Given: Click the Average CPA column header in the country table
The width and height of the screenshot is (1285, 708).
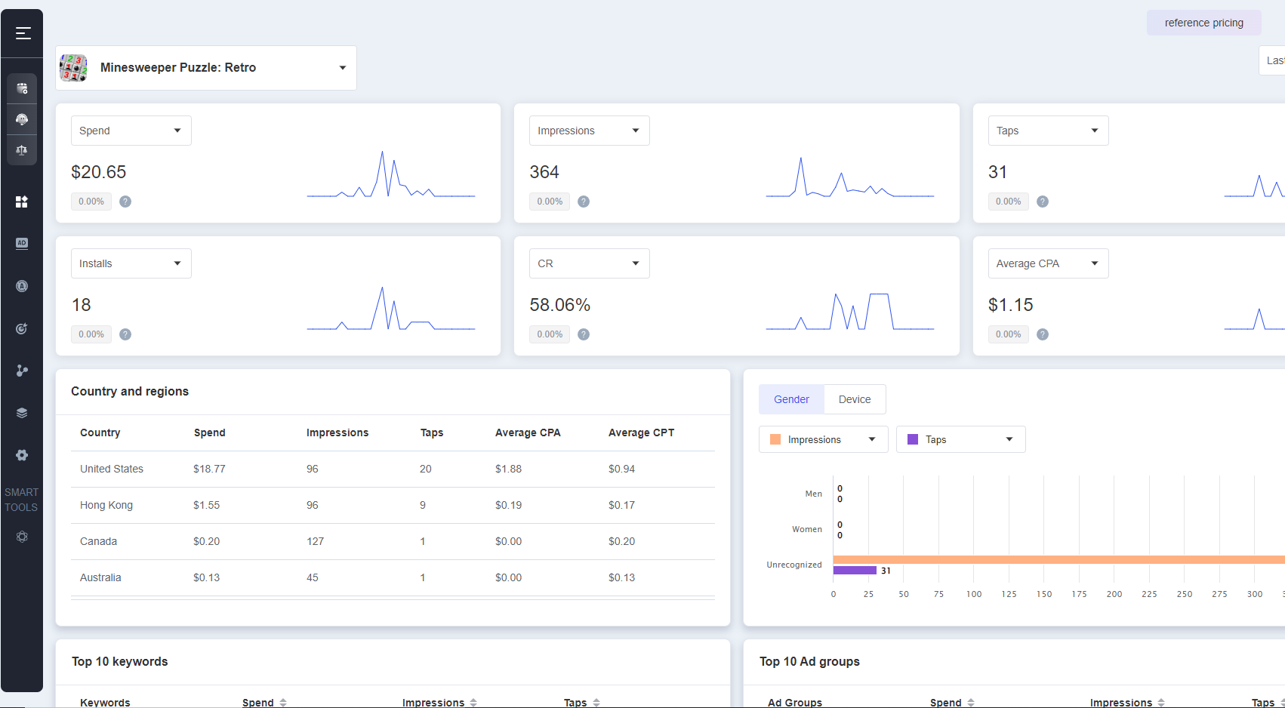Looking at the screenshot, I should [x=528, y=432].
